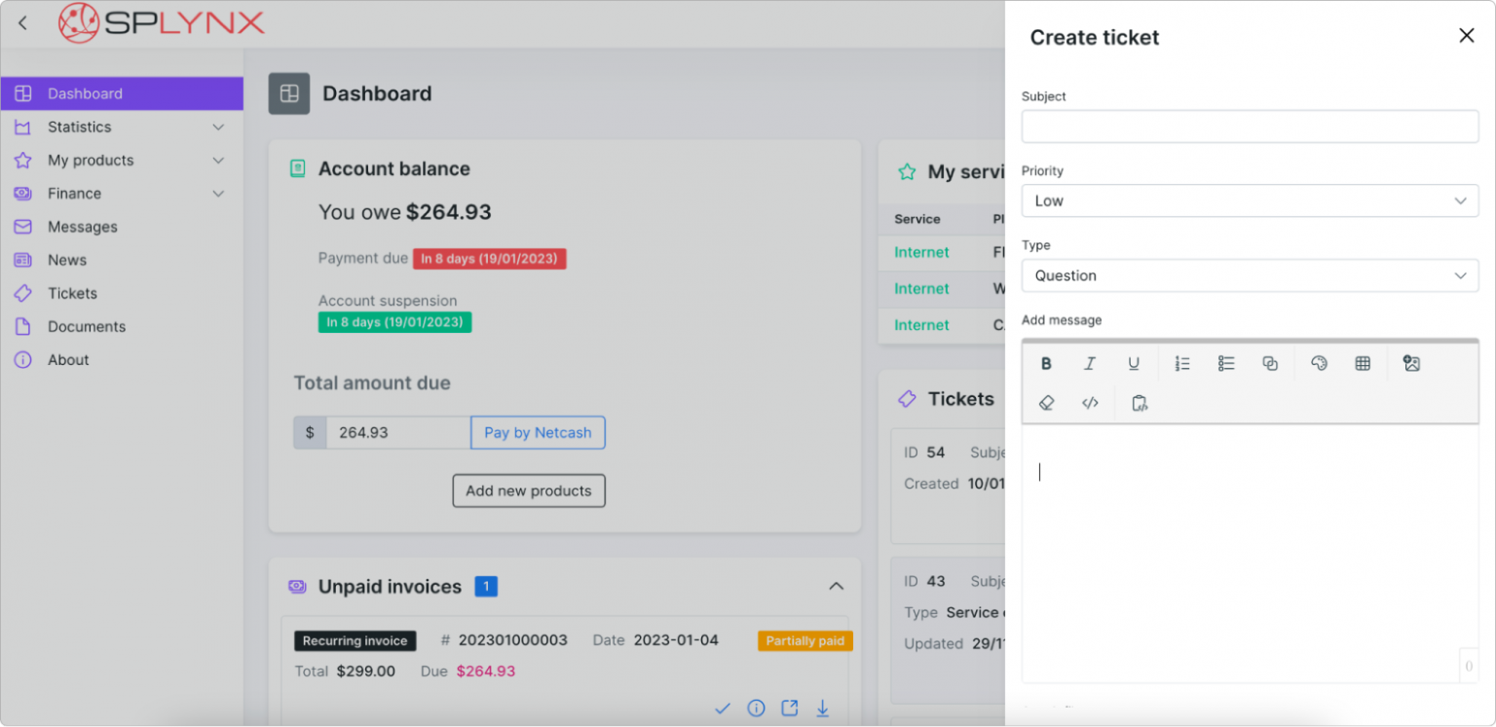This screenshot has width=1496, height=727.
Task: Go to Messages in the sidebar
Action: pyautogui.click(x=82, y=227)
